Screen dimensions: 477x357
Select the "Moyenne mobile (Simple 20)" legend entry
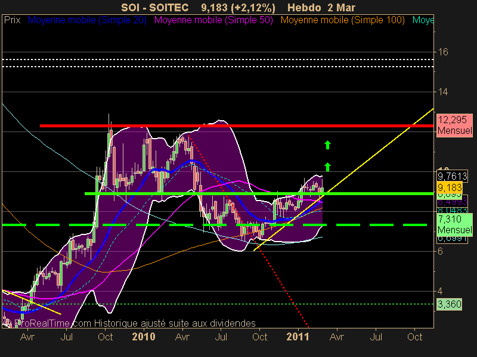(x=87, y=20)
